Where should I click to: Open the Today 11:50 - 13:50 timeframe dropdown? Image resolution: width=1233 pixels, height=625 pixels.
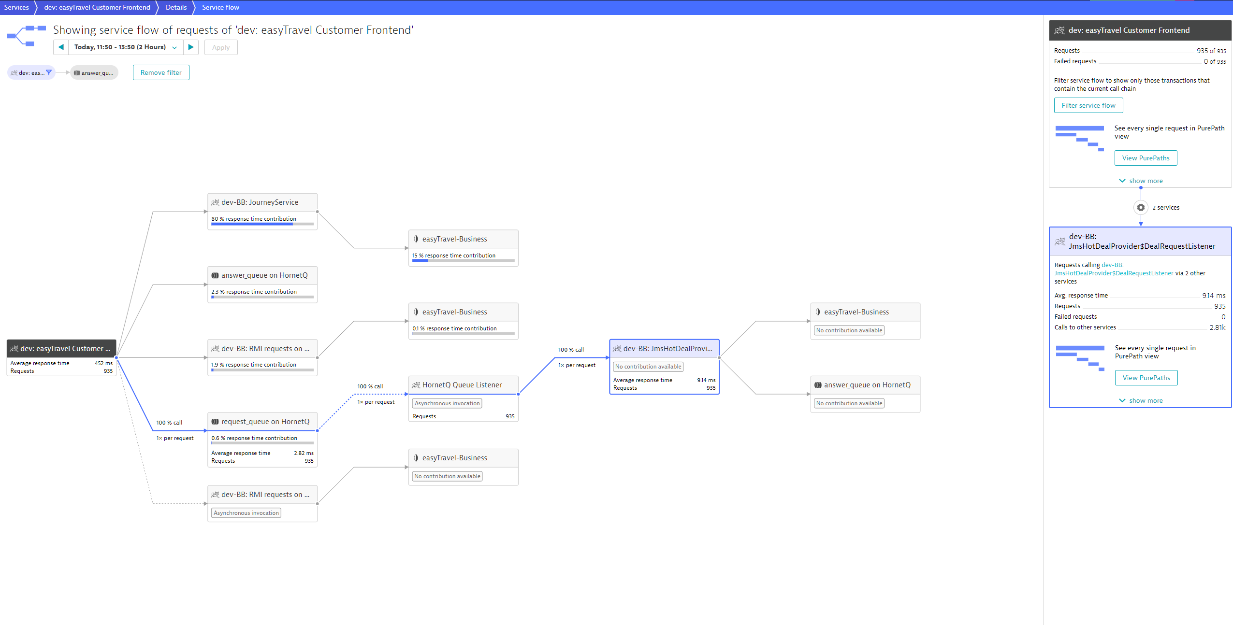pos(126,47)
